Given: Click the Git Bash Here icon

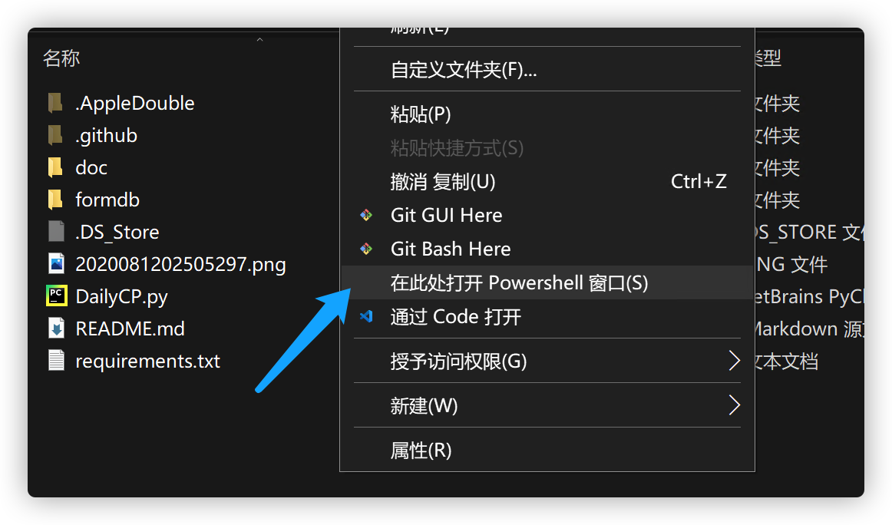Looking at the screenshot, I should tap(367, 249).
